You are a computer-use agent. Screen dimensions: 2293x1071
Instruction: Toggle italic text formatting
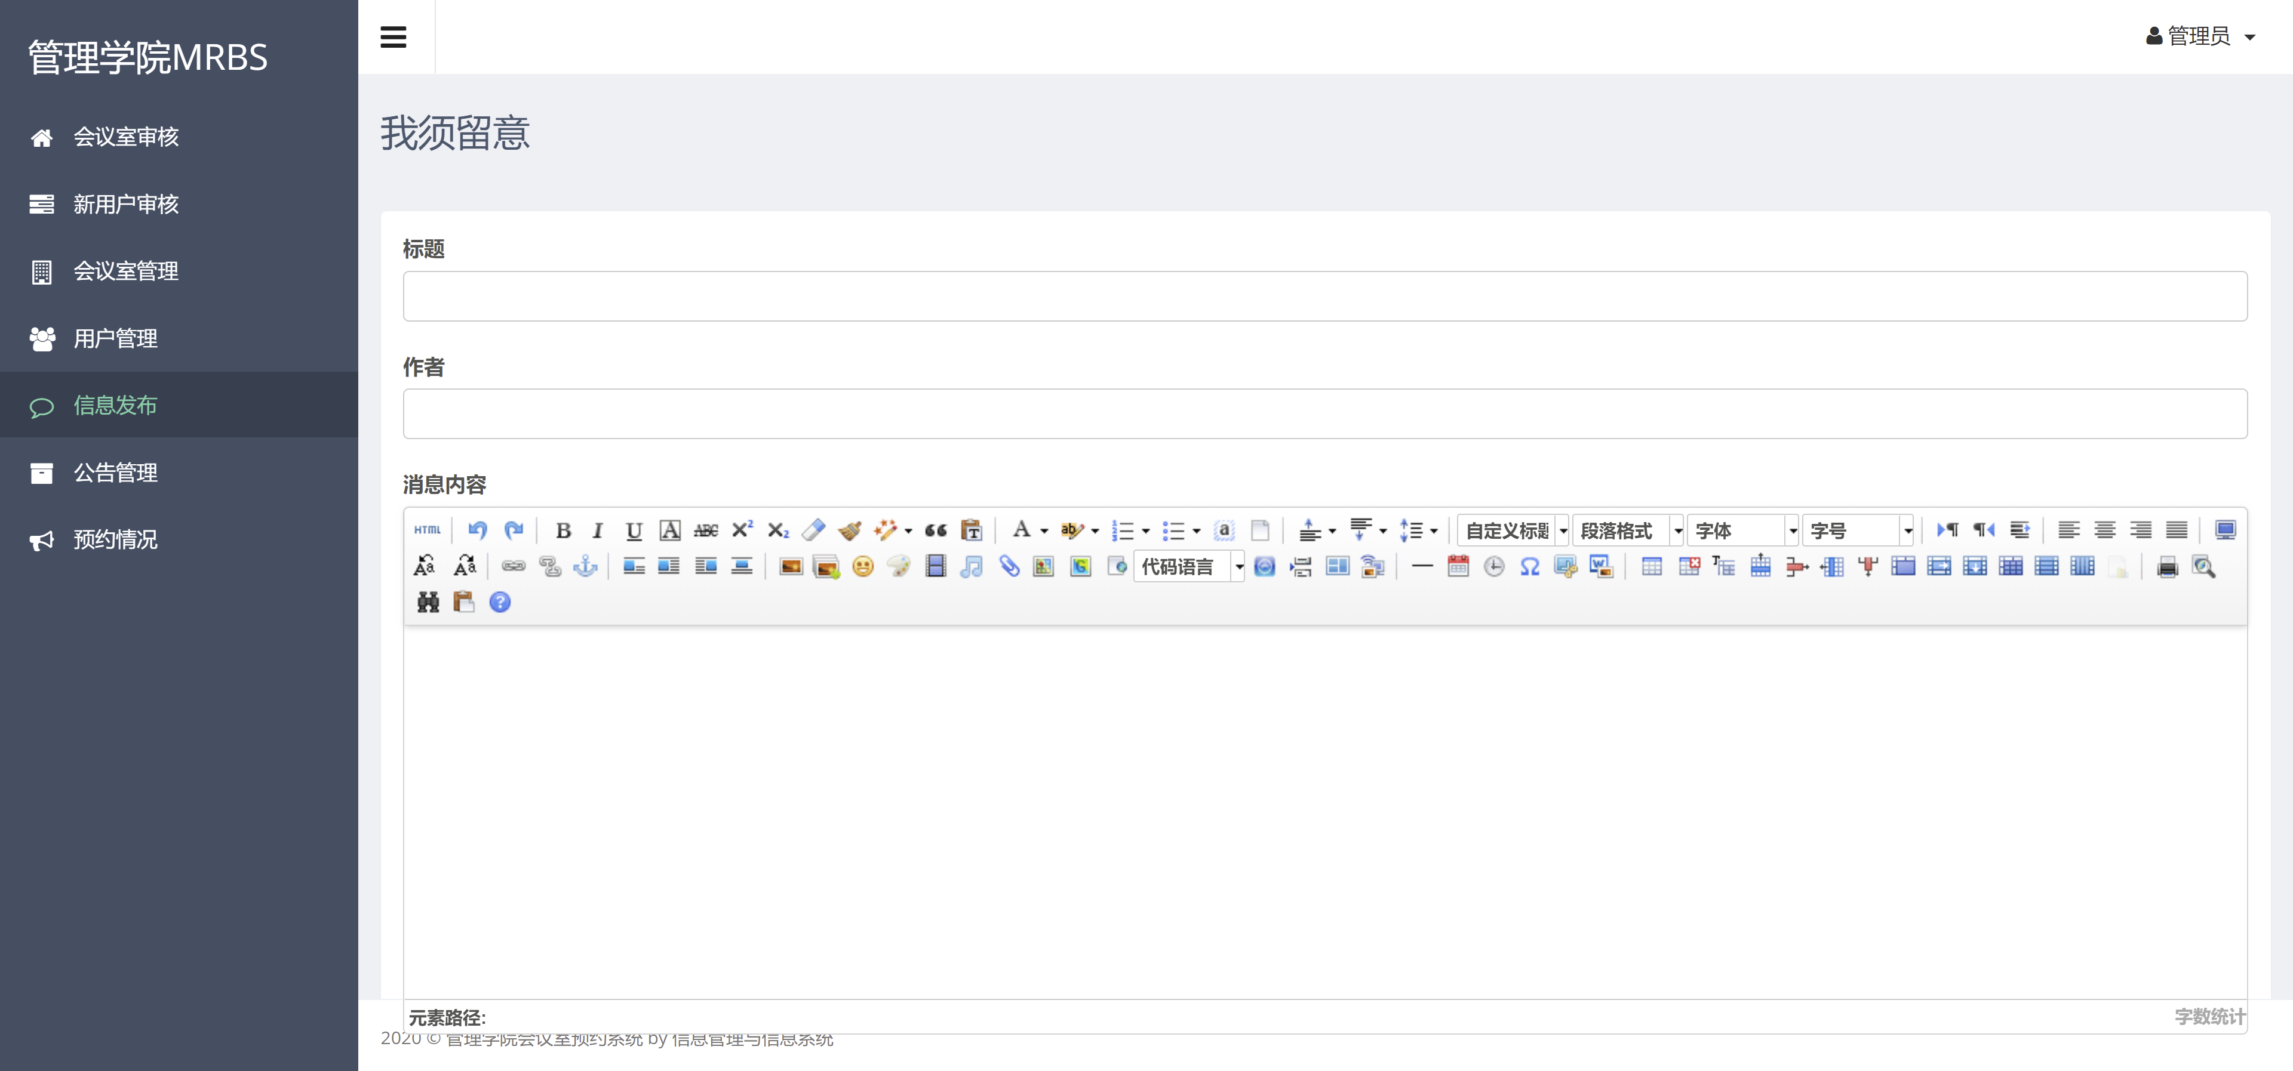click(x=597, y=531)
